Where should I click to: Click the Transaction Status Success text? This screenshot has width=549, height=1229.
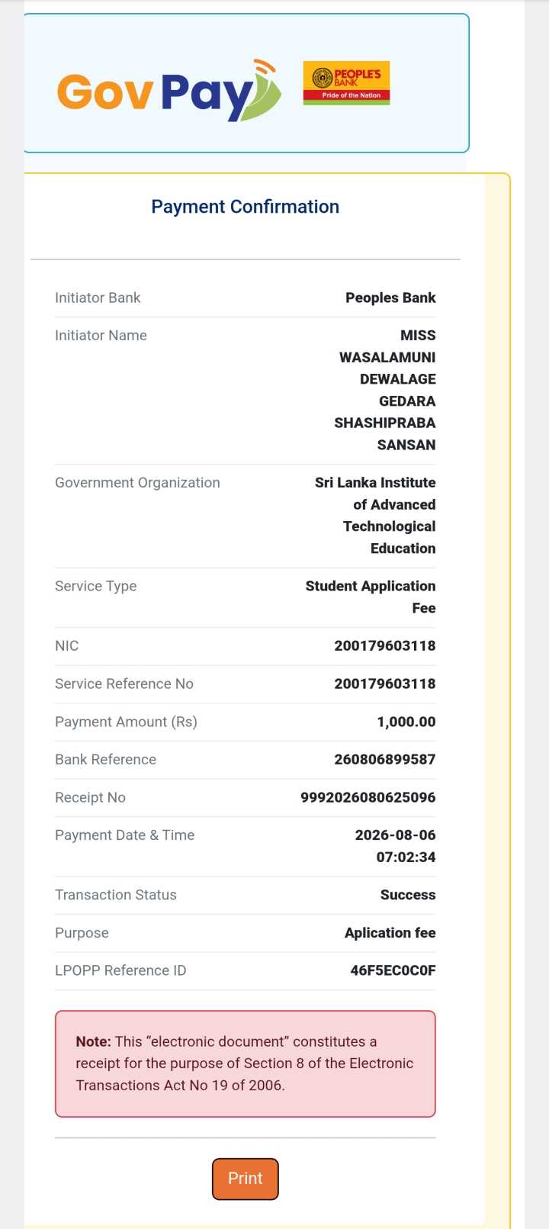(x=408, y=895)
